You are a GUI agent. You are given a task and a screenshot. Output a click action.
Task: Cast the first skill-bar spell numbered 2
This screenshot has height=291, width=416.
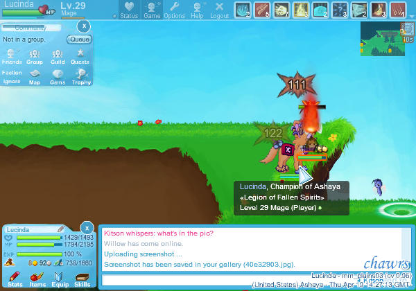point(243,10)
